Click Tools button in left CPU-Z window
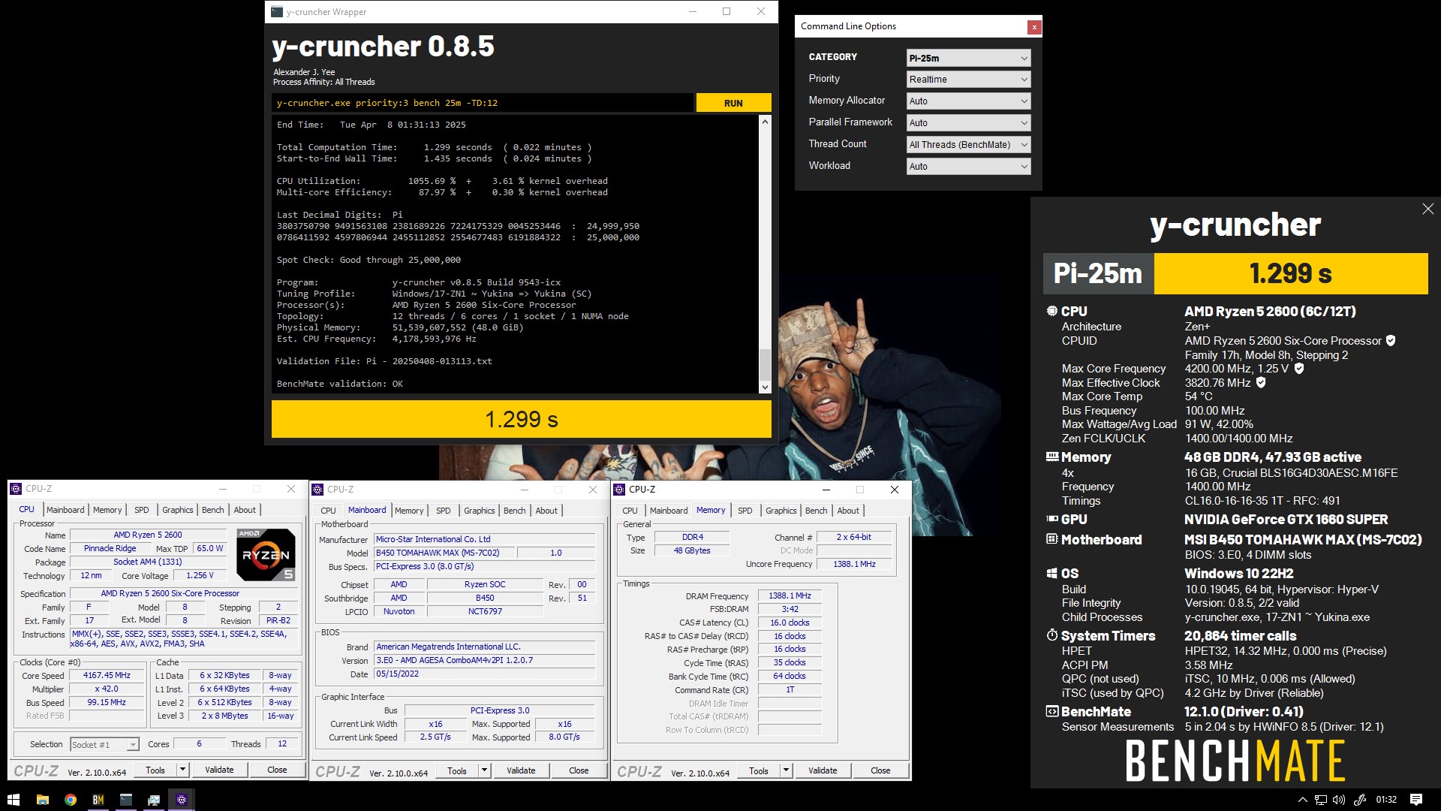Viewport: 1441px width, 811px height. [155, 770]
